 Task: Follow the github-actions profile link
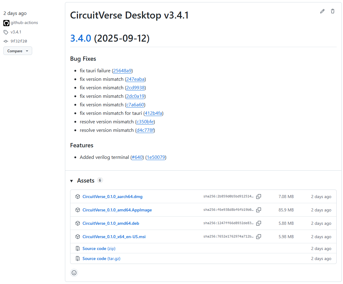[x=24, y=22]
